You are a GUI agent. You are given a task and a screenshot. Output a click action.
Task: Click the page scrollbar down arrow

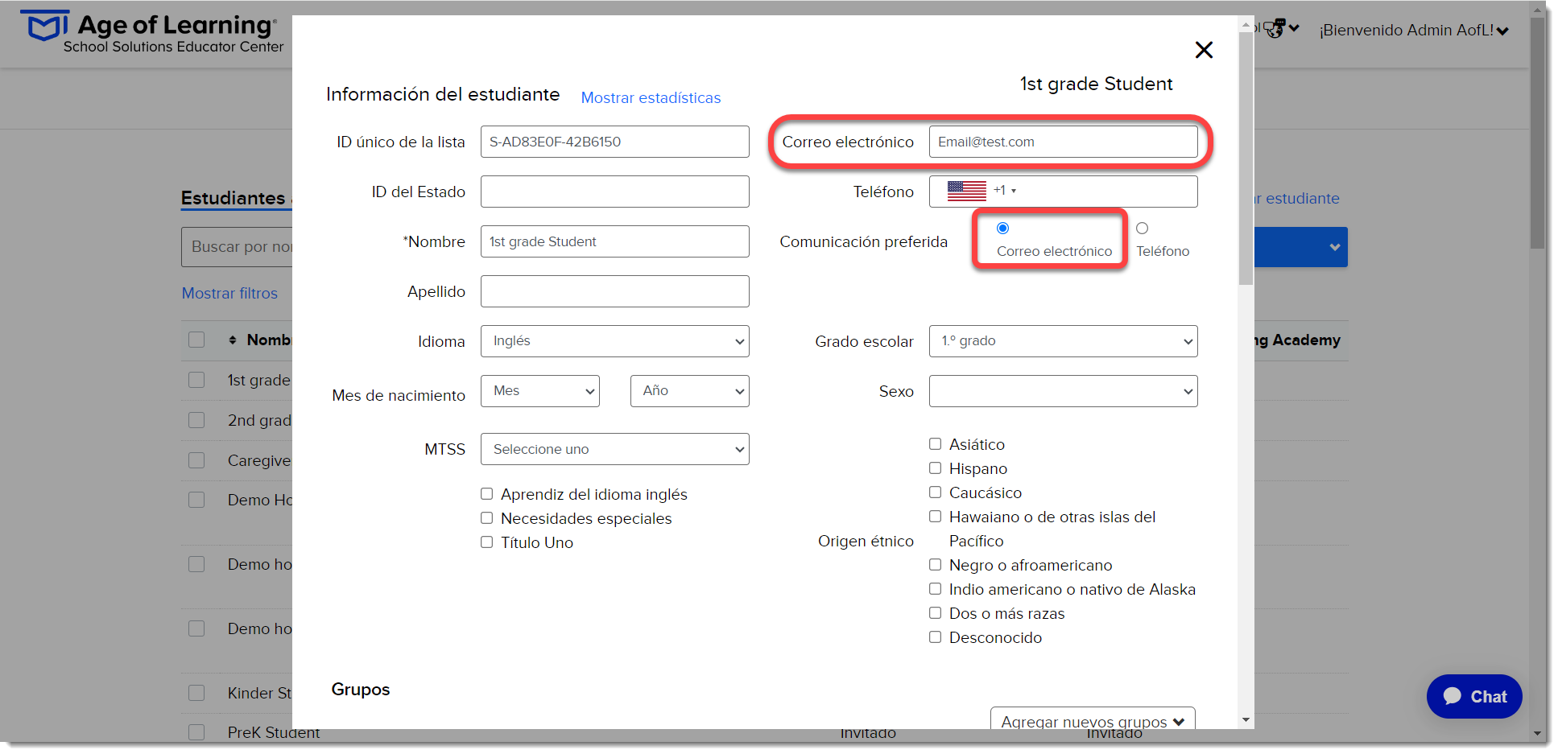tap(1538, 734)
